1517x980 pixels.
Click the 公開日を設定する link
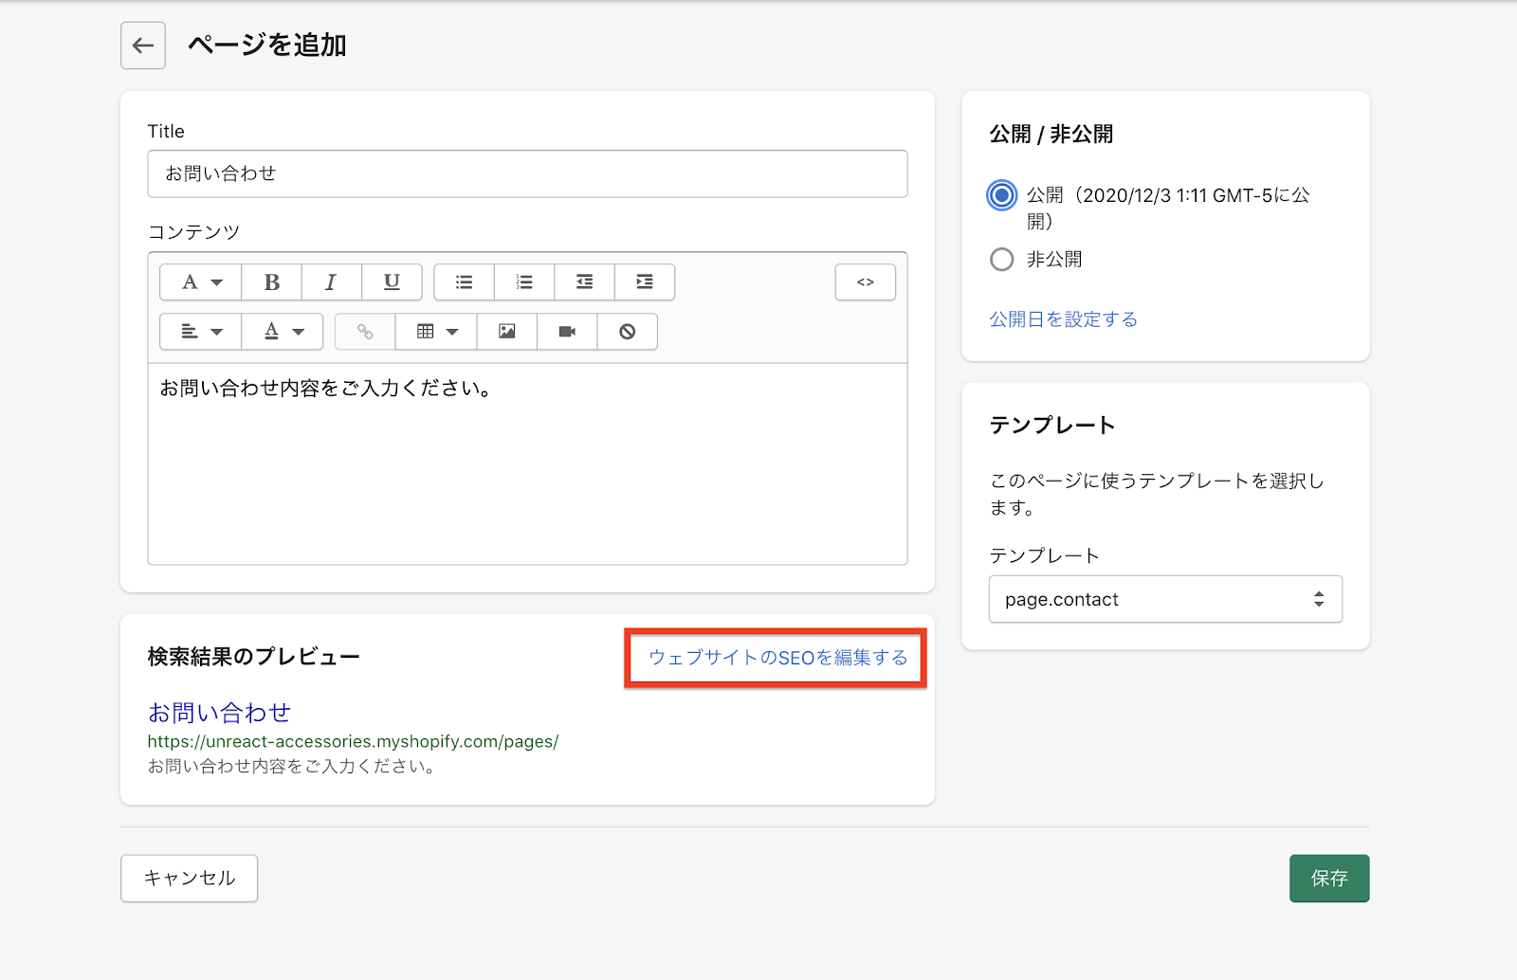[1063, 319]
